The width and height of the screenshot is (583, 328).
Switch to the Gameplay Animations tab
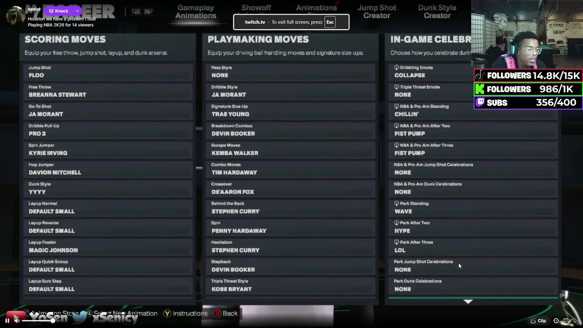coord(196,11)
